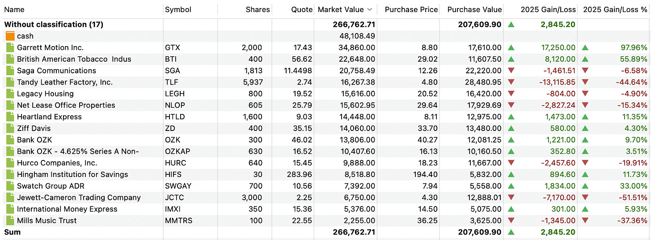Sort by the Symbol column header
Image resolution: width=651 pixels, height=240 pixels.
[178, 9]
